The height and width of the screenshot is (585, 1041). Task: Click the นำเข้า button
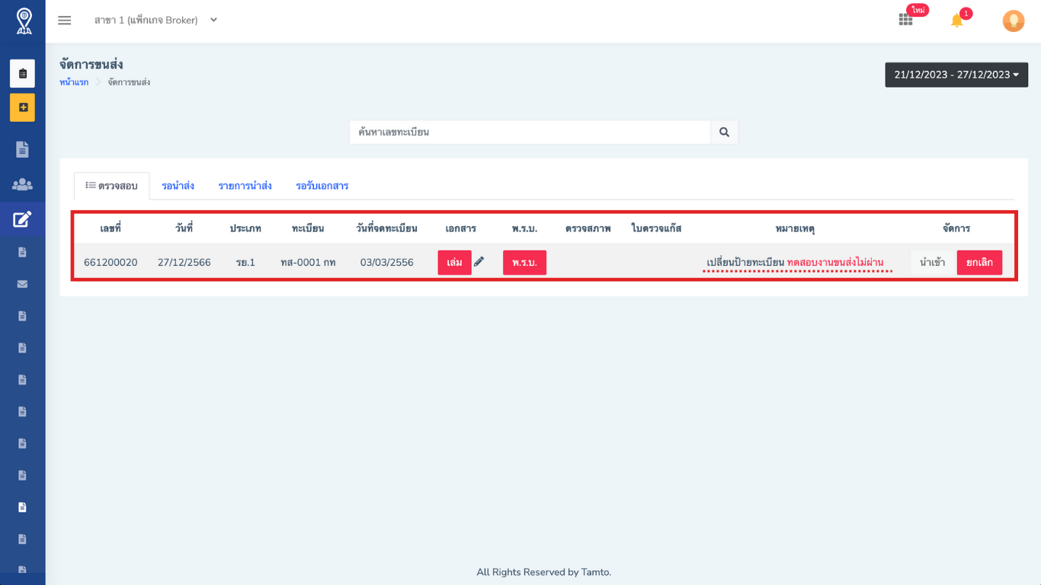coord(932,263)
